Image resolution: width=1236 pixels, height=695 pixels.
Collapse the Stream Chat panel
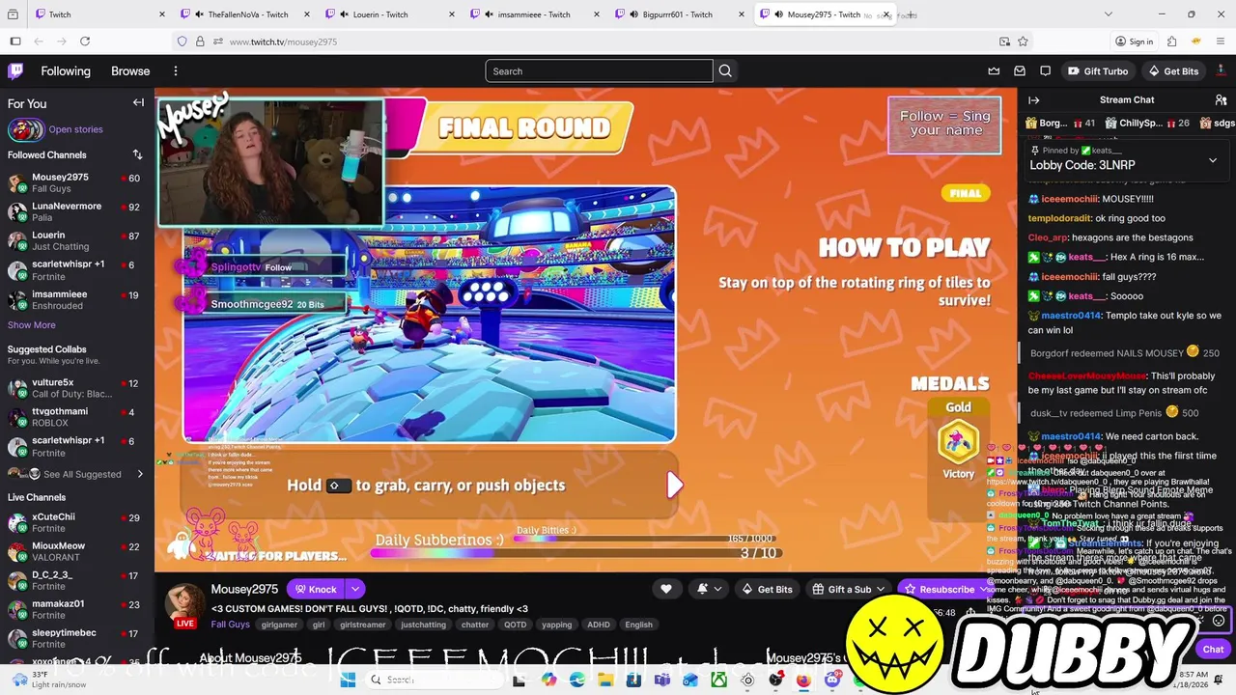coord(1033,99)
